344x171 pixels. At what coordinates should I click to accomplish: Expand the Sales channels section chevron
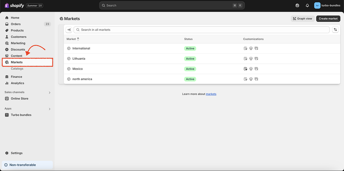coord(50,93)
